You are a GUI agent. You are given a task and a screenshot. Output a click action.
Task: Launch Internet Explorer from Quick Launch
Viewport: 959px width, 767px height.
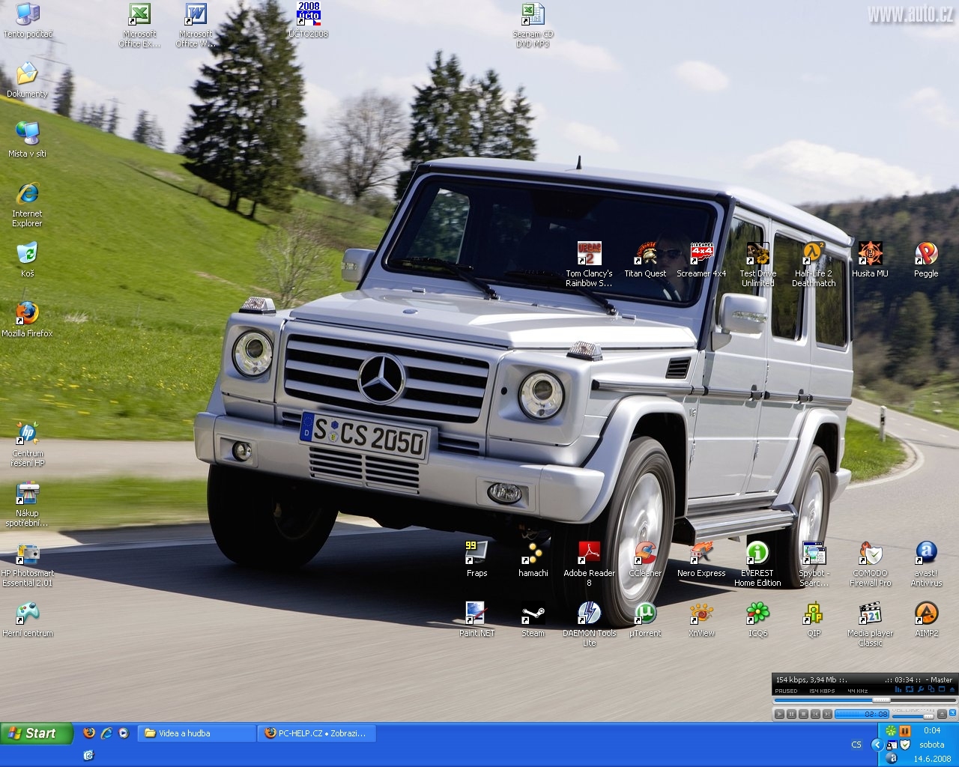tap(106, 733)
